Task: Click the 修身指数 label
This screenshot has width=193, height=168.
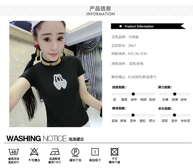Action: [119, 108]
